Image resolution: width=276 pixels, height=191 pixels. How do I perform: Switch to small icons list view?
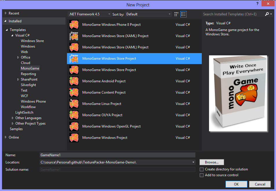177,14
